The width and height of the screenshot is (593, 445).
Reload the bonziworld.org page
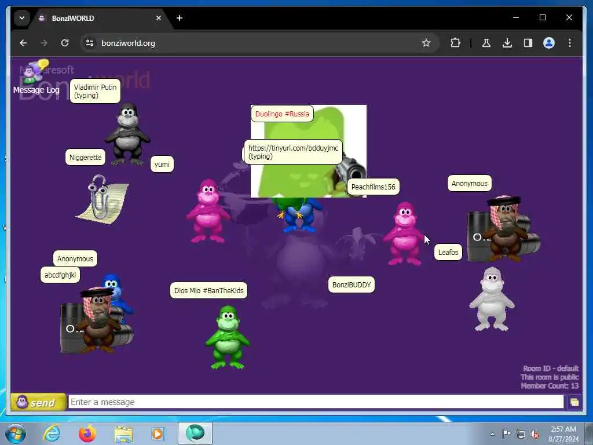click(65, 43)
